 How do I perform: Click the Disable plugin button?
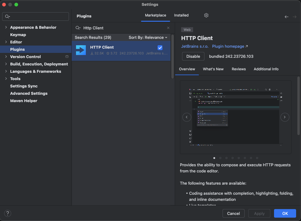(x=193, y=56)
